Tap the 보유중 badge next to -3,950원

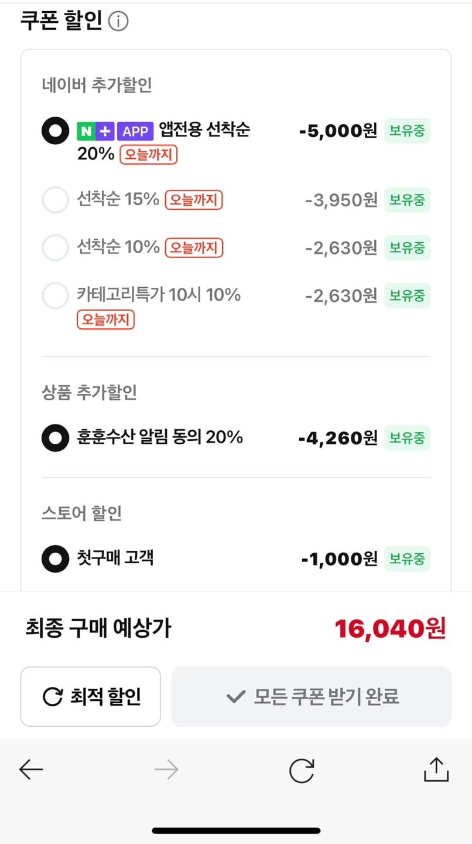coord(407,200)
